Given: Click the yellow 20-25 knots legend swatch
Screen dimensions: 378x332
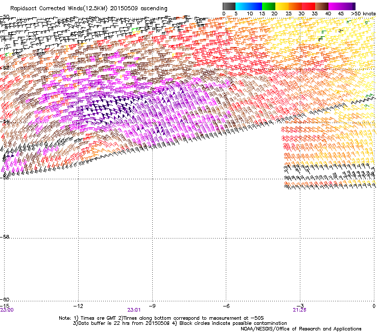Looking at the screenshot, I should (282, 6).
